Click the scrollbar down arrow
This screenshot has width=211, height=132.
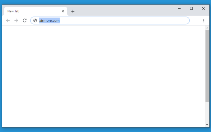click(x=207, y=125)
